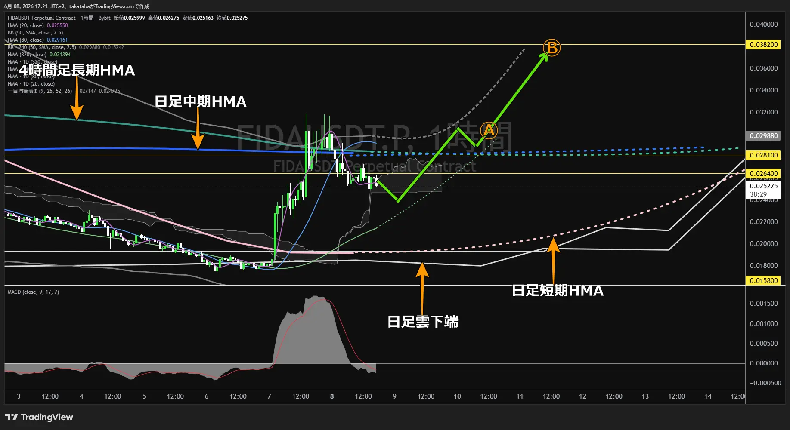Image resolution: width=790 pixels, height=430 pixels.
Task: Click the BB (50, SMA, close, 2.5) legend
Action: 35,33
